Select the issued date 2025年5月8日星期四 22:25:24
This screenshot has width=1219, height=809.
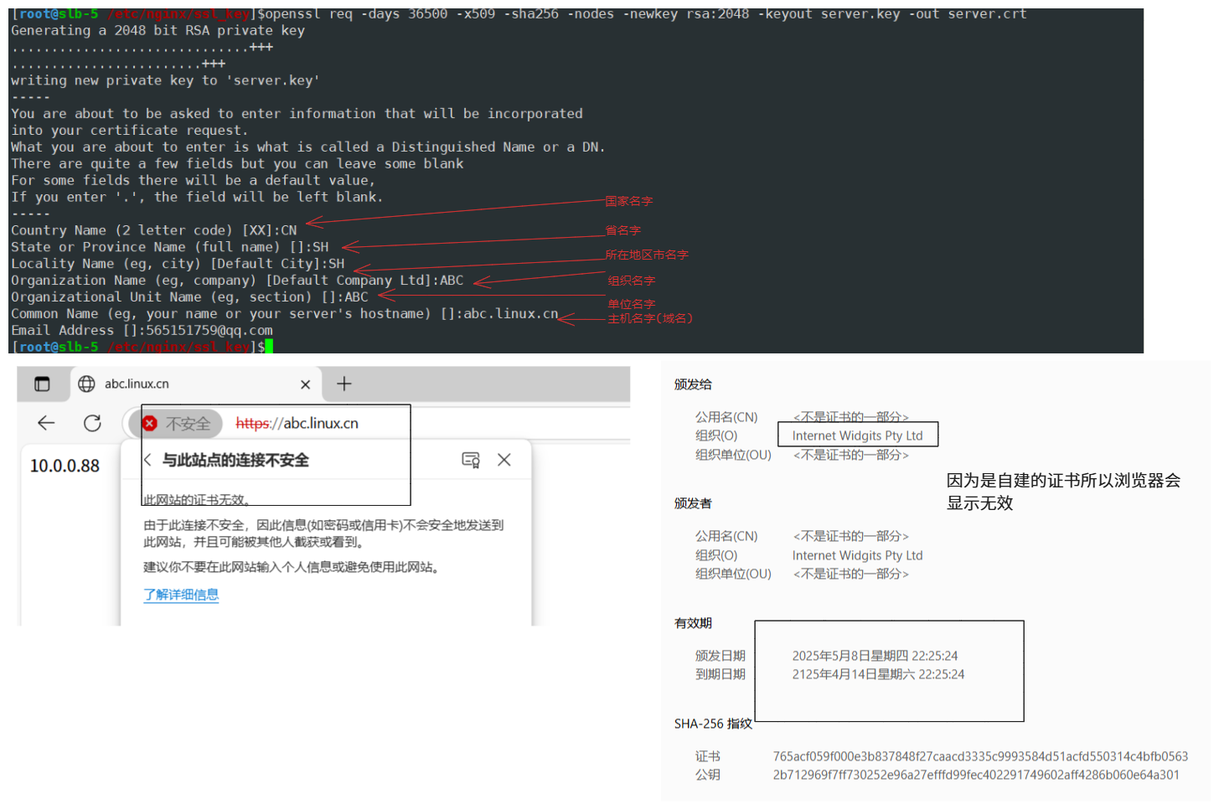click(875, 656)
